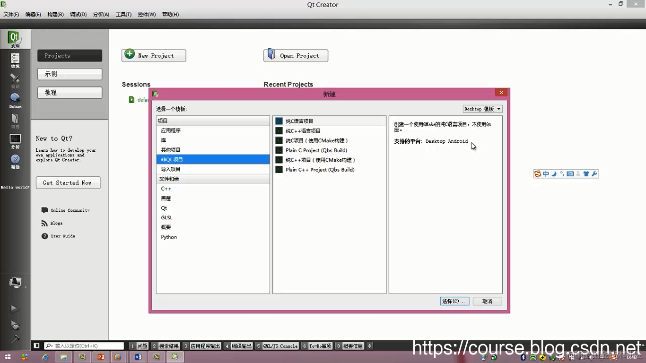Open the Debug mode
Screen dimensions: 646x363
15,100
